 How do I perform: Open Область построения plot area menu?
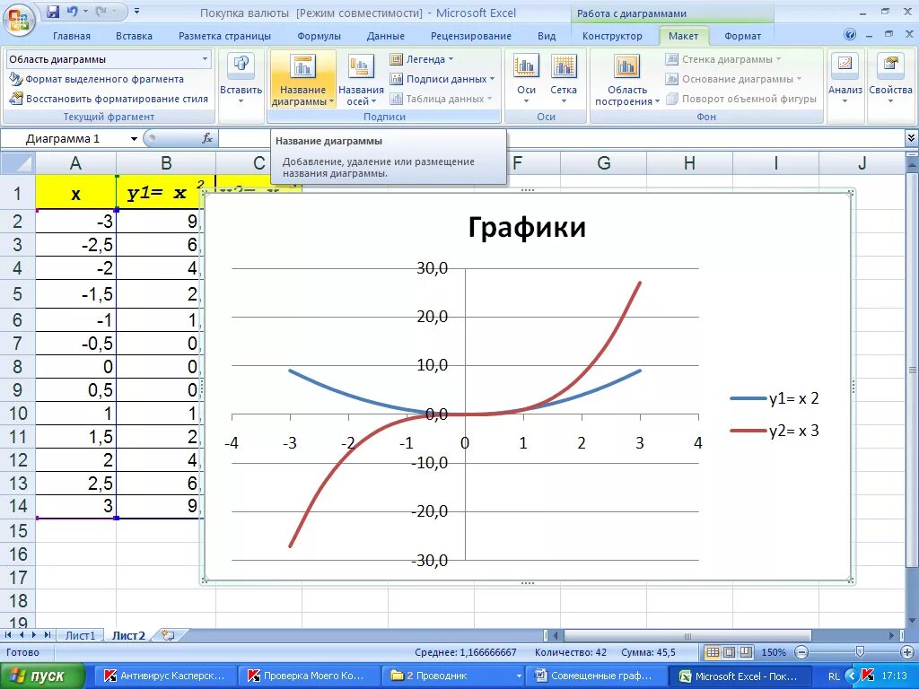click(x=627, y=80)
